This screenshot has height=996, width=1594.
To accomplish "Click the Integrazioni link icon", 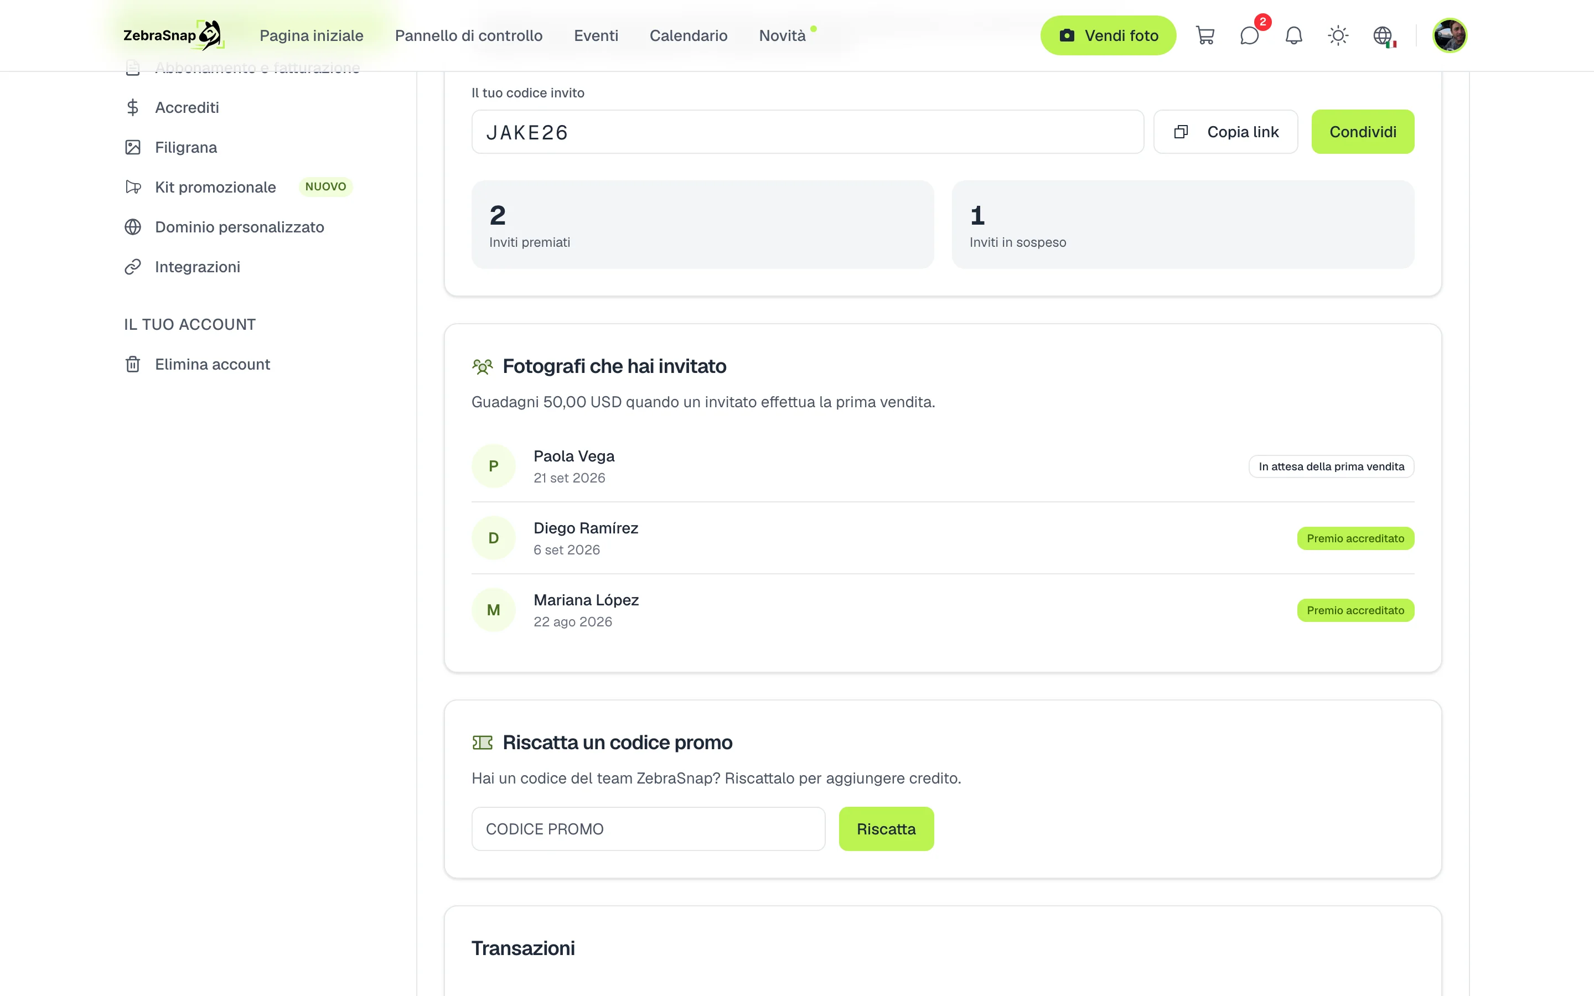I will [x=132, y=267].
